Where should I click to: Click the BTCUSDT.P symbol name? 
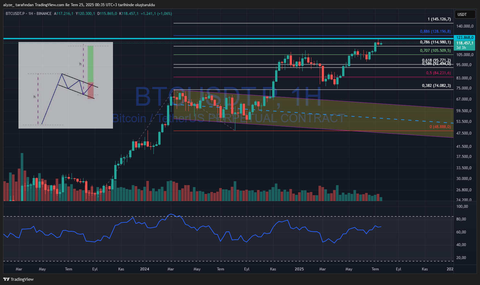tap(15, 14)
